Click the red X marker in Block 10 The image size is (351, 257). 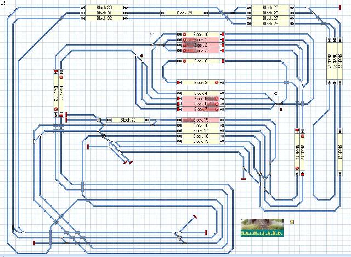(184, 34)
